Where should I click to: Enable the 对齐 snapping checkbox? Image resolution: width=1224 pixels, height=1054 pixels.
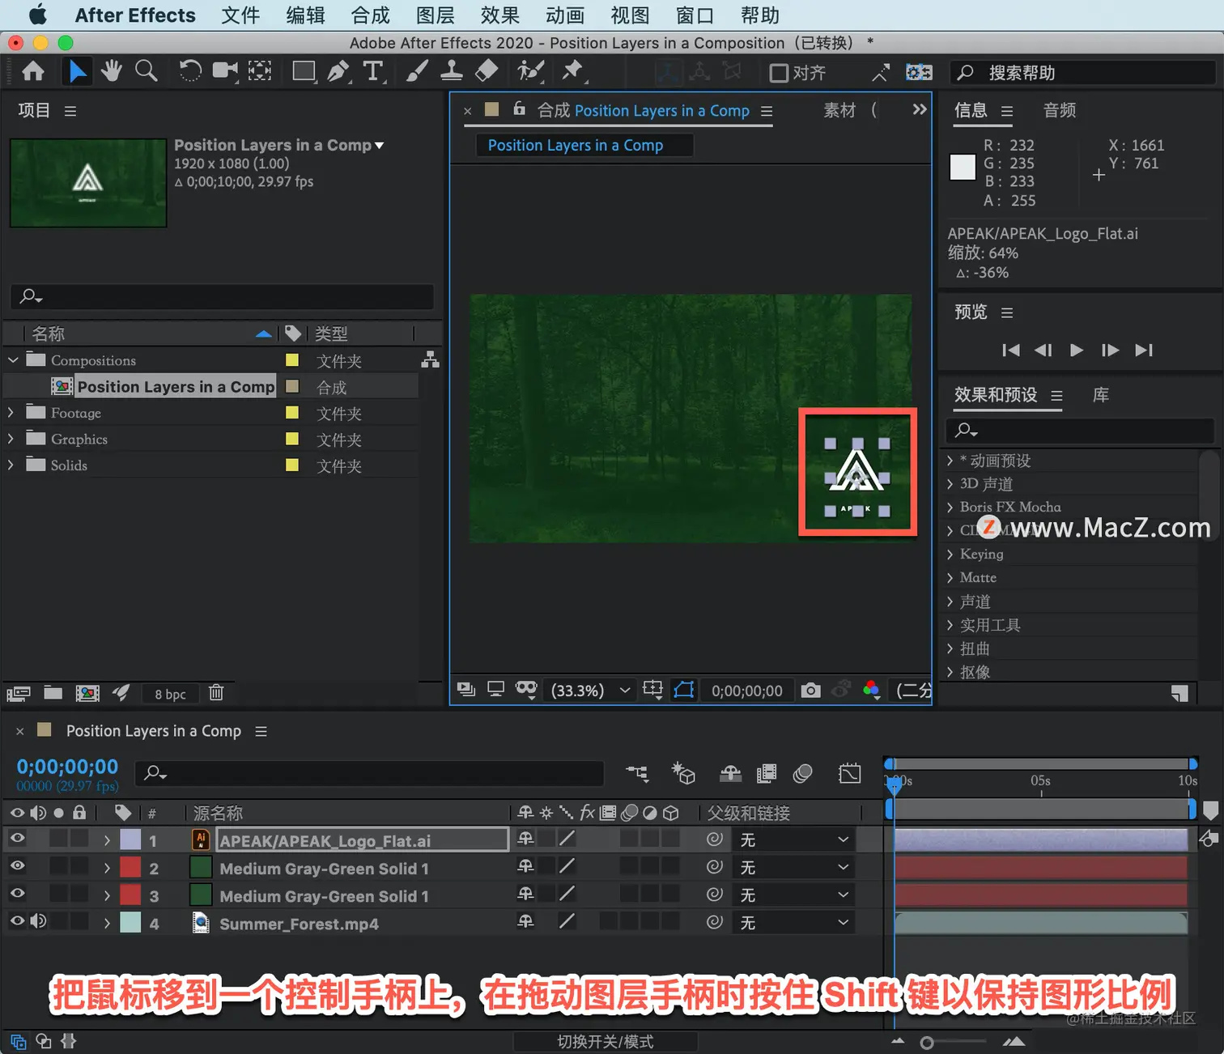pos(779,73)
